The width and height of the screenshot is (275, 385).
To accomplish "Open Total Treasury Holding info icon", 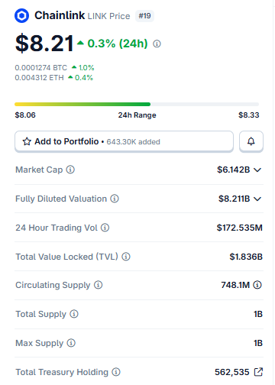I will (x=116, y=372).
